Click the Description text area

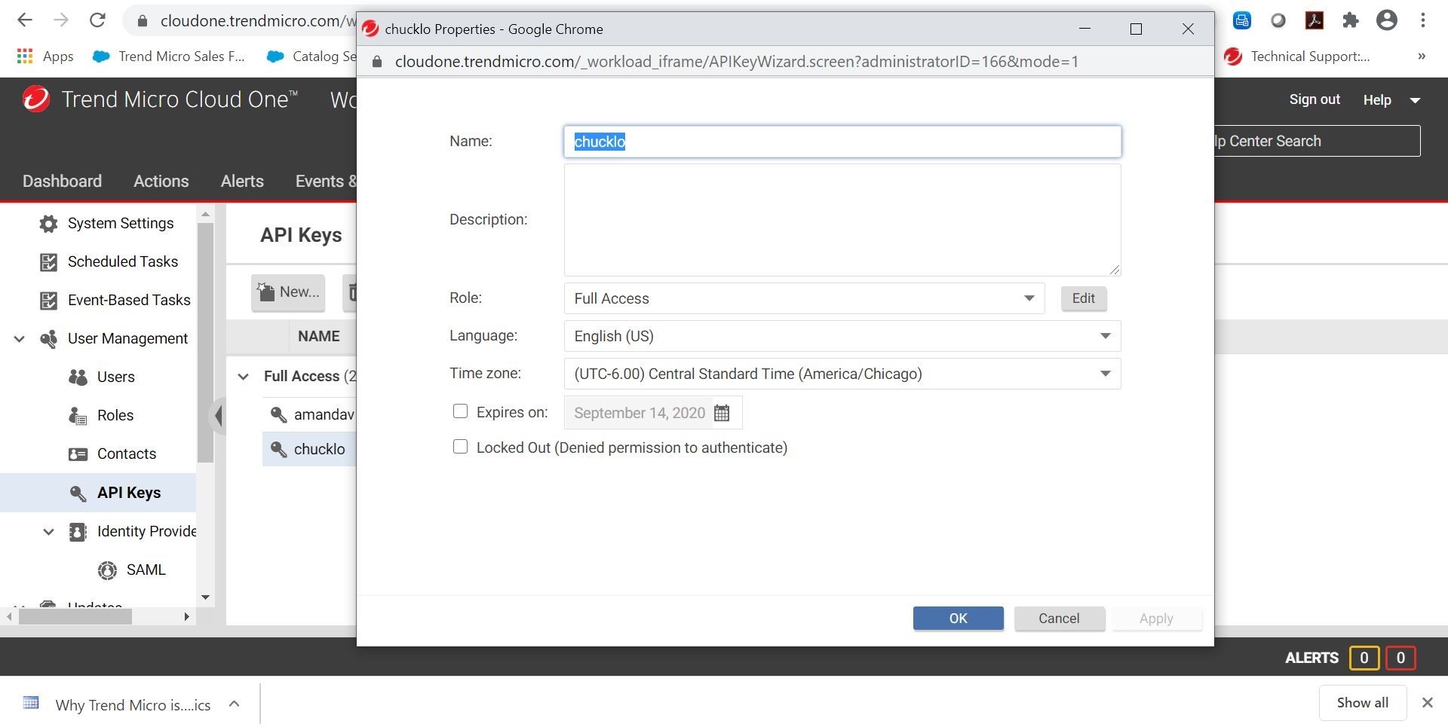point(842,220)
